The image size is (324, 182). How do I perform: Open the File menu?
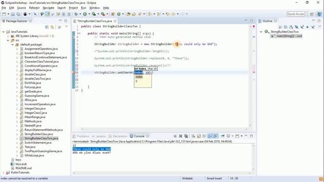click(x=4, y=8)
